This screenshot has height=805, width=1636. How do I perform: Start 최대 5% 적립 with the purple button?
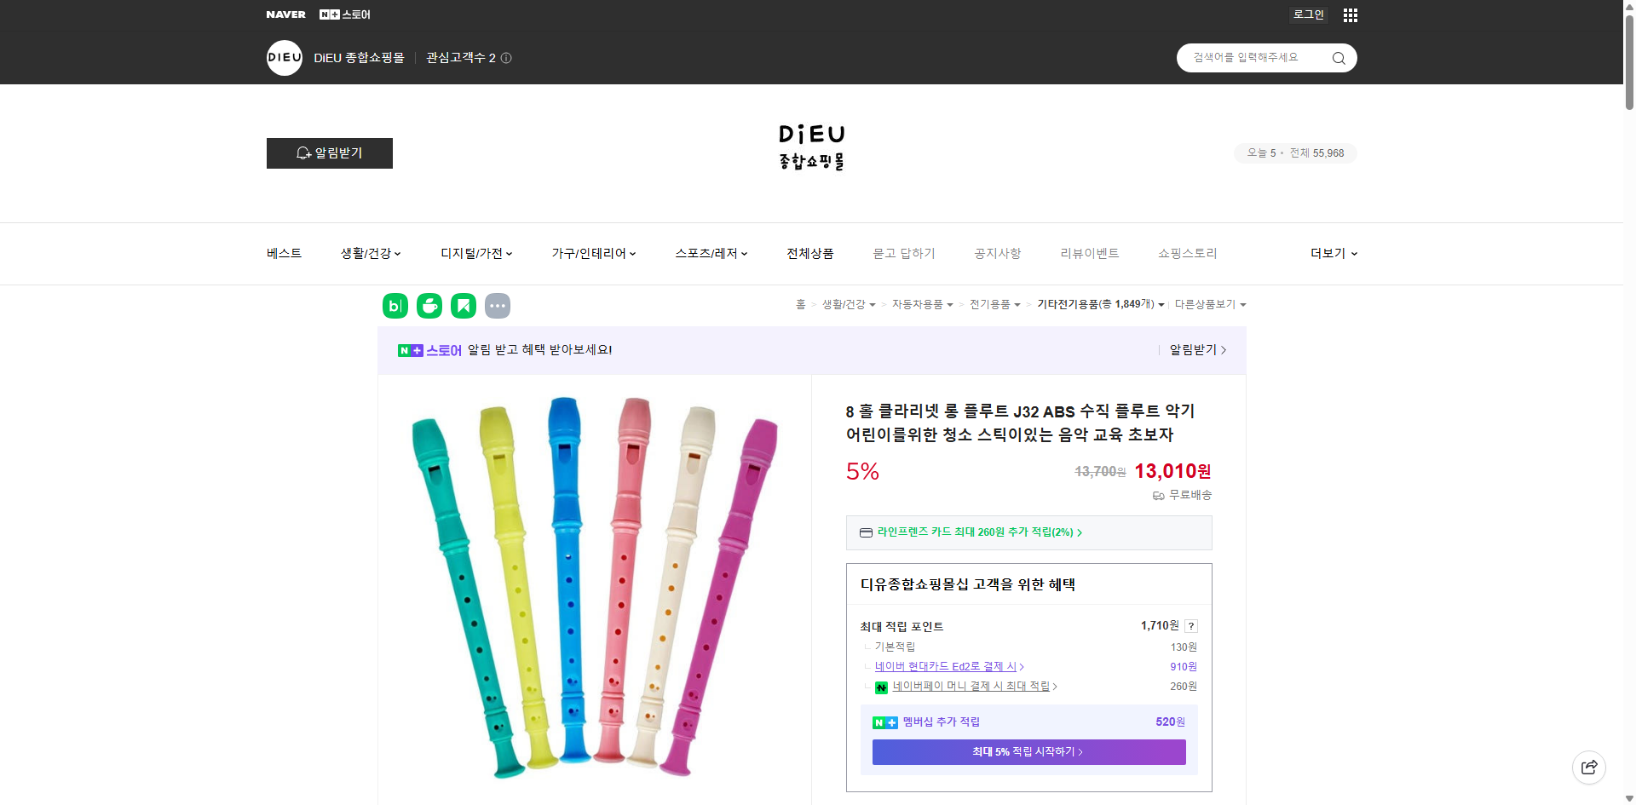(1028, 751)
